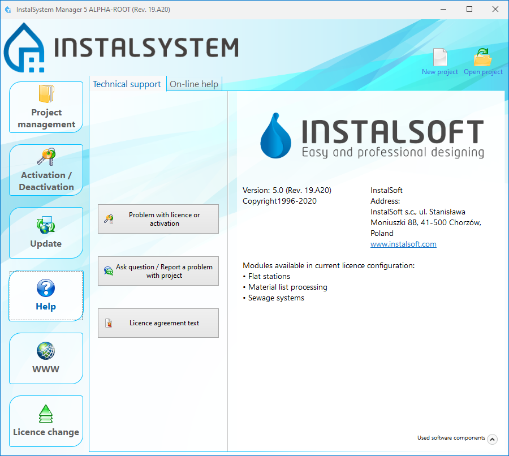The image size is (509, 456).
Task: Open the Licence agreement text
Action: (158, 323)
